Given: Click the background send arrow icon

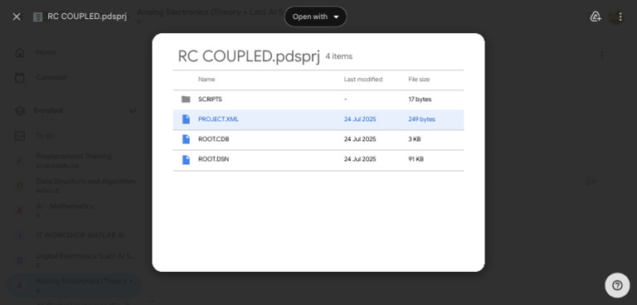Looking at the screenshot, I should point(591,182).
